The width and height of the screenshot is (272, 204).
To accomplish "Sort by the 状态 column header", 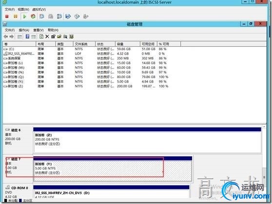I will pos(105,44).
